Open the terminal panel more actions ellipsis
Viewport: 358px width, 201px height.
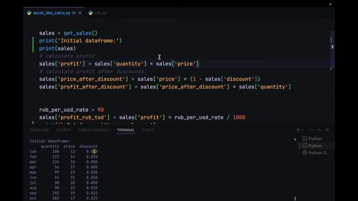click(310, 130)
